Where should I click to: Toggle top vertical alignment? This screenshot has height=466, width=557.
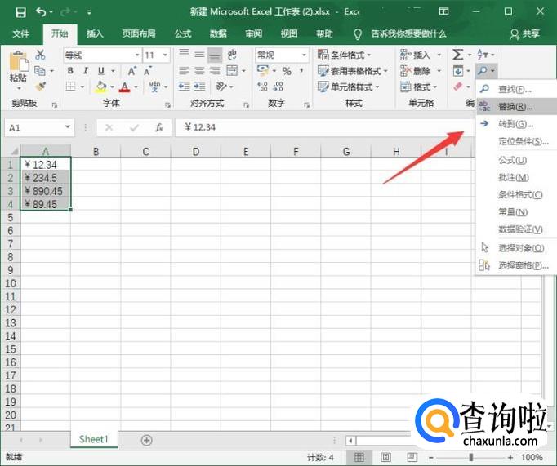pyautogui.click(x=184, y=54)
